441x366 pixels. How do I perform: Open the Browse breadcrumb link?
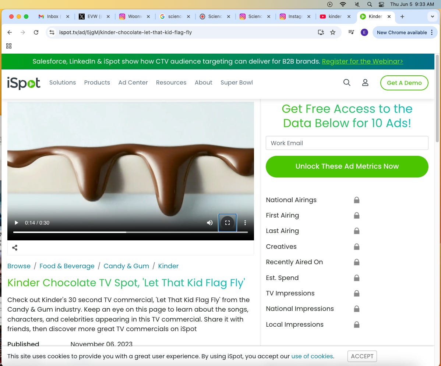pos(19,266)
